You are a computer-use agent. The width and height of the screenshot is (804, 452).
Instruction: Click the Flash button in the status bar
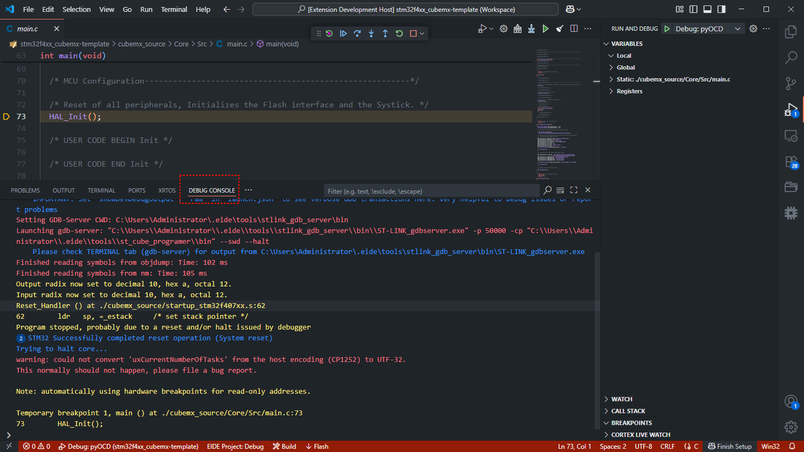[x=317, y=446]
